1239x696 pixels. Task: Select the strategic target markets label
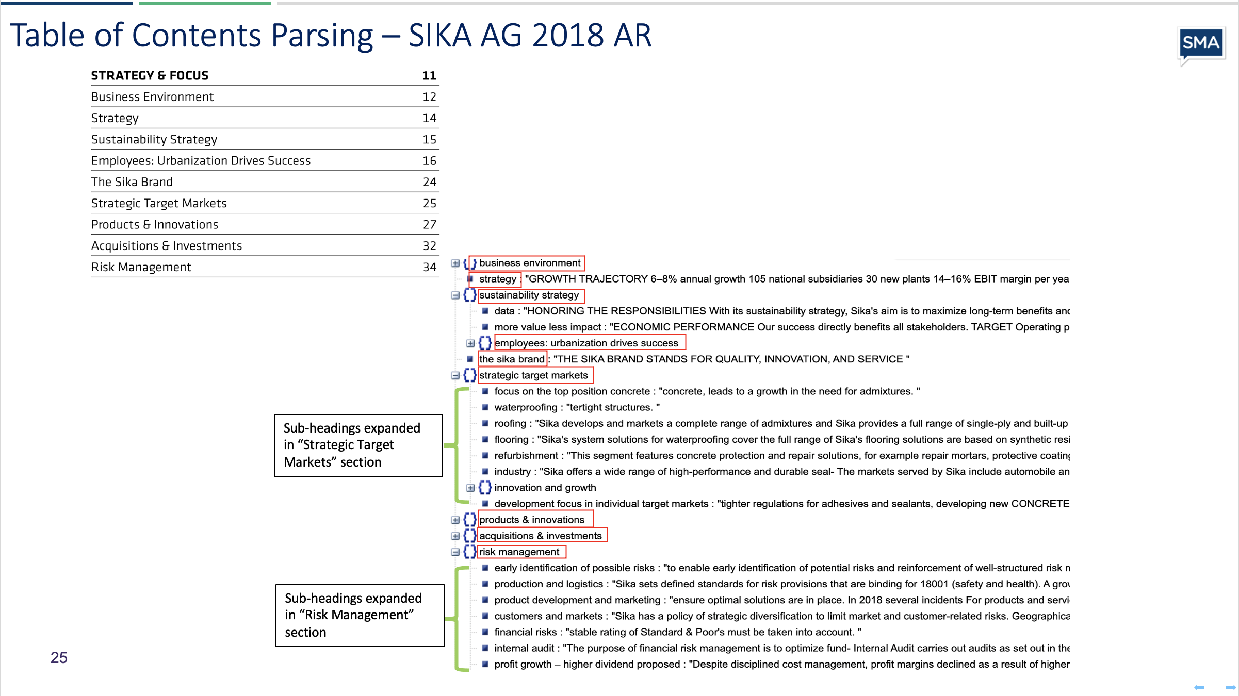[533, 375]
